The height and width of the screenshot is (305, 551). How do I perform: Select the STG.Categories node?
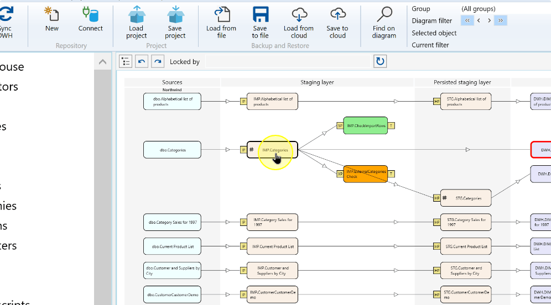[466, 198]
